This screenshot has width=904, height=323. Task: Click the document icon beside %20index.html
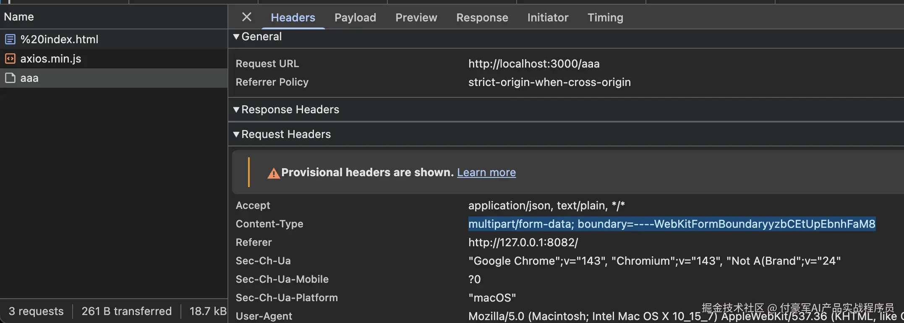10,39
